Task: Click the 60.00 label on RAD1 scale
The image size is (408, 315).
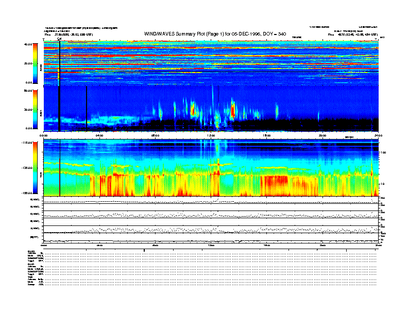Action: point(28,91)
